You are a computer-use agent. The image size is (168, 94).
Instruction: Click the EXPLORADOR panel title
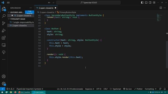tap(15, 8)
